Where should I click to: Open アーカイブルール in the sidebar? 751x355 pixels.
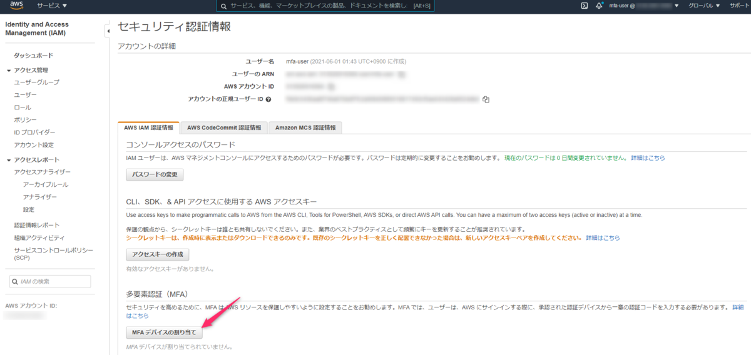pyautogui.click(x=46, y=184)
